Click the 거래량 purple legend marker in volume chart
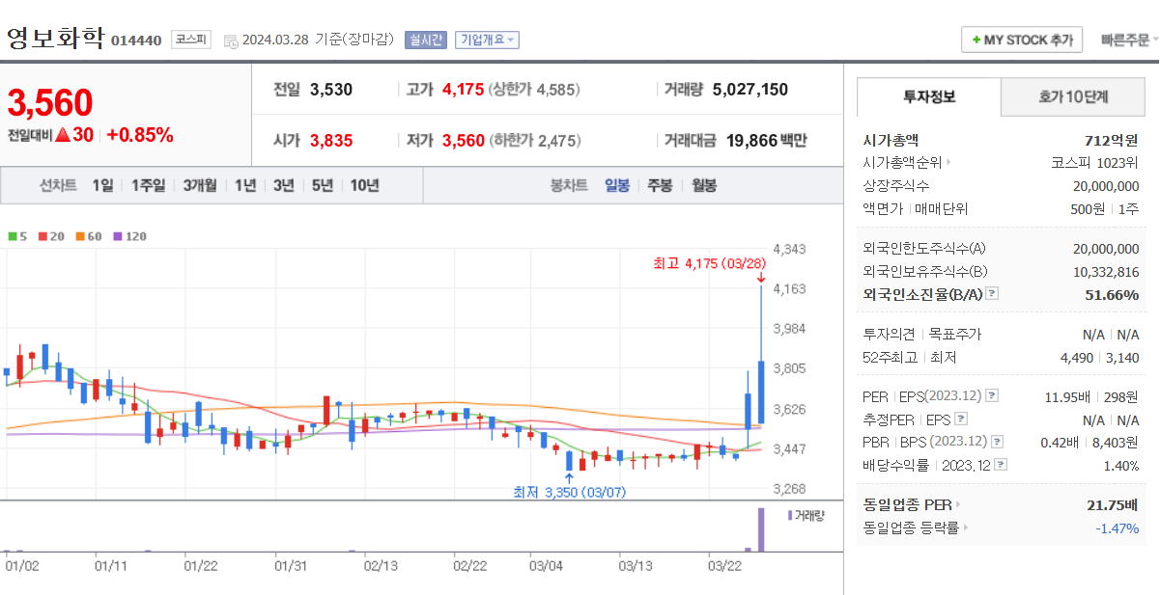The width and height of the screenshot is (1160, 595). click(x=790, y=515)
